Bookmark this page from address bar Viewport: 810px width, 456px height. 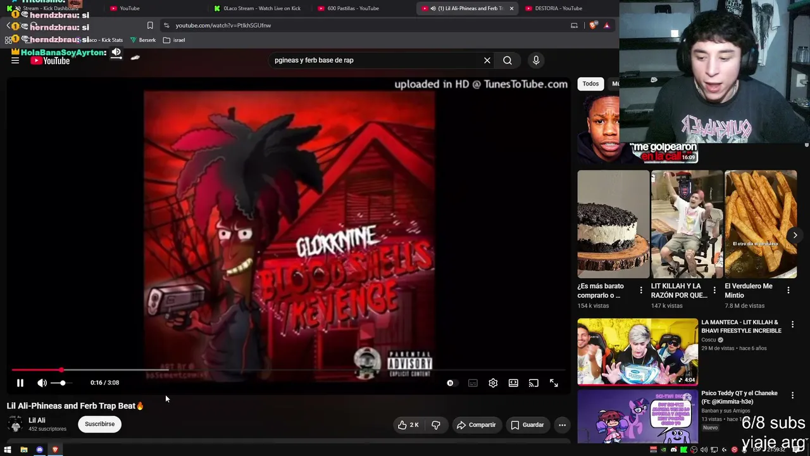click(x=150, y=25)
